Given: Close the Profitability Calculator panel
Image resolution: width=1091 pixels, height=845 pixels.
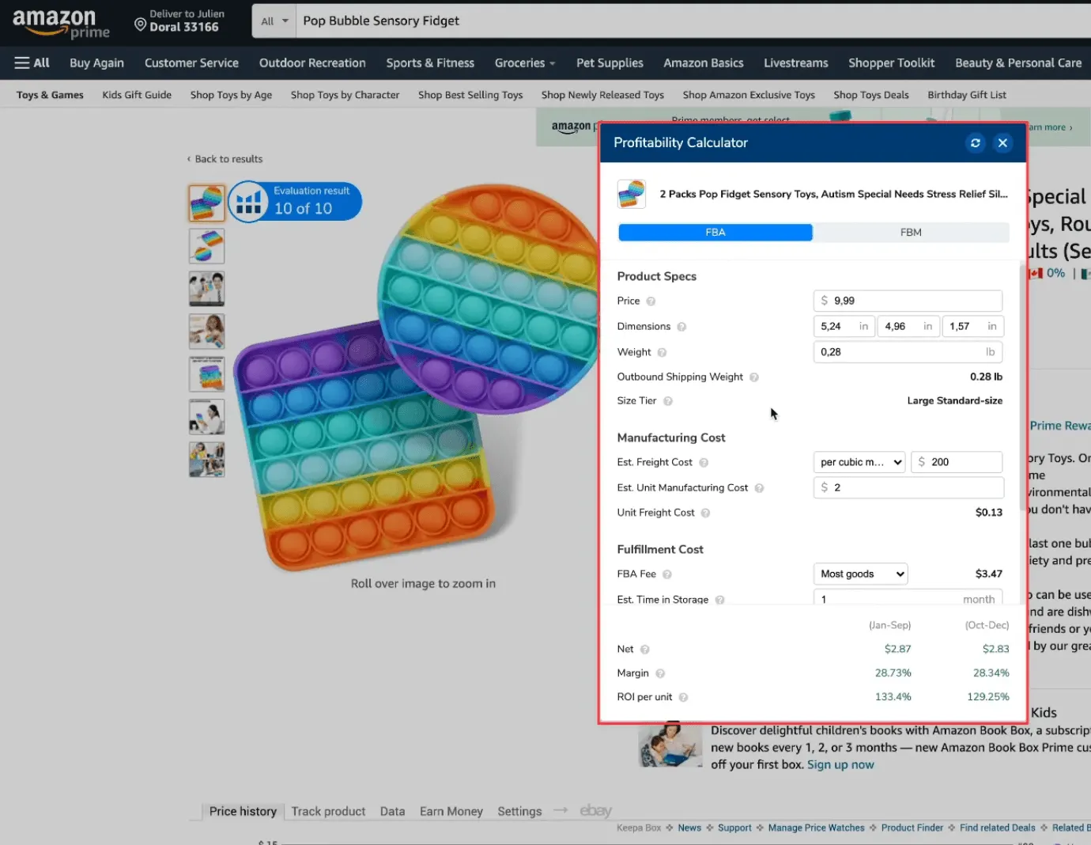Looking at the screenshot, I should (x=1002, y=142).
